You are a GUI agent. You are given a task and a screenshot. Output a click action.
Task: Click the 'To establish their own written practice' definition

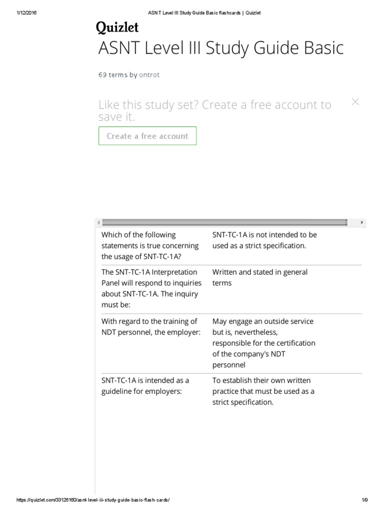(263, 391)
